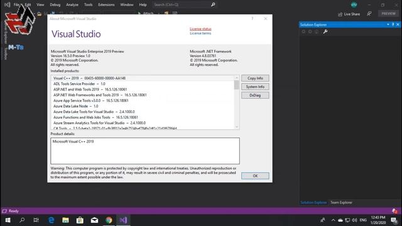The height and width of the screenshot is (226, 402).
Task: Open the Windows Start menu
Action: (x=8, y=220)
